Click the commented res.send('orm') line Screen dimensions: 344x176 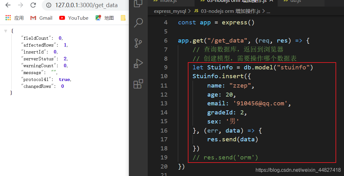[225, 158]
